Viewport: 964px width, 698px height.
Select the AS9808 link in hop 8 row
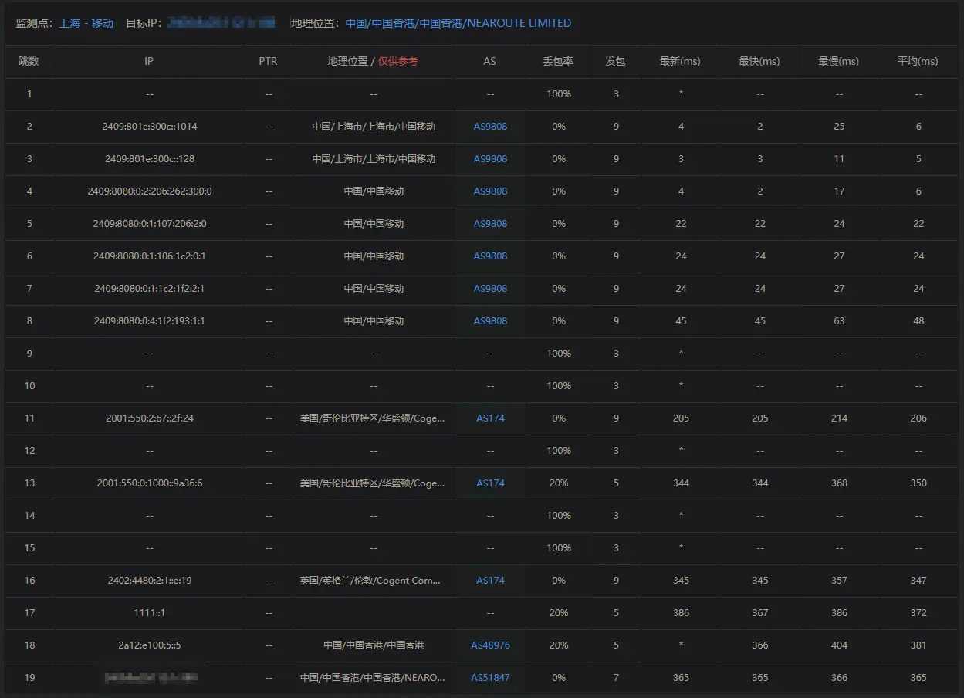click(x=490, y=321)
